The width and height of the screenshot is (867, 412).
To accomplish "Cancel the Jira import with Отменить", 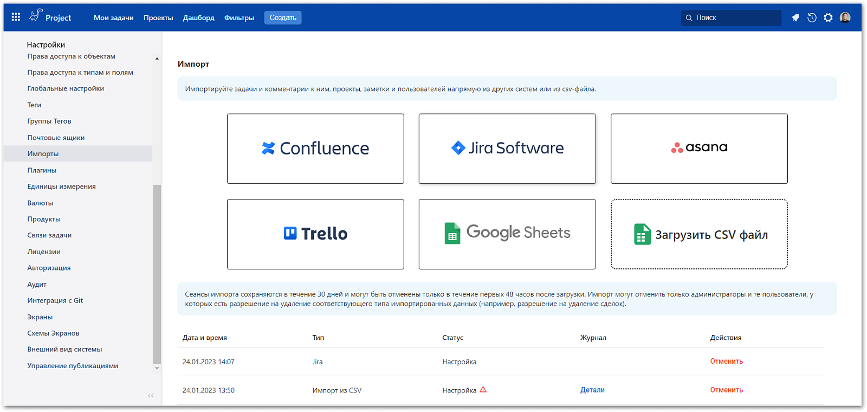I will tap(726, 362).
